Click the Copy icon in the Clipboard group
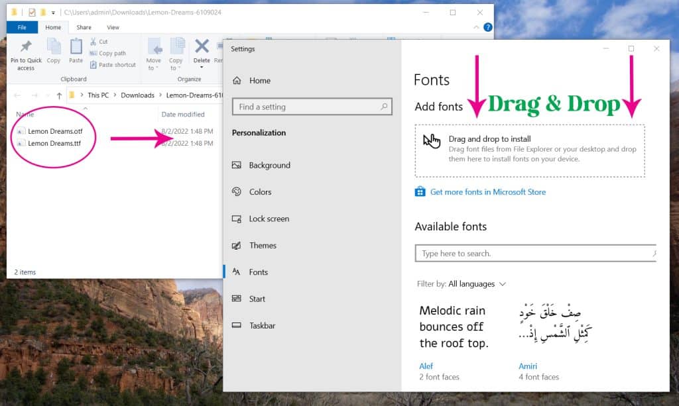679x406 pixels. click(x=54, y=47)
